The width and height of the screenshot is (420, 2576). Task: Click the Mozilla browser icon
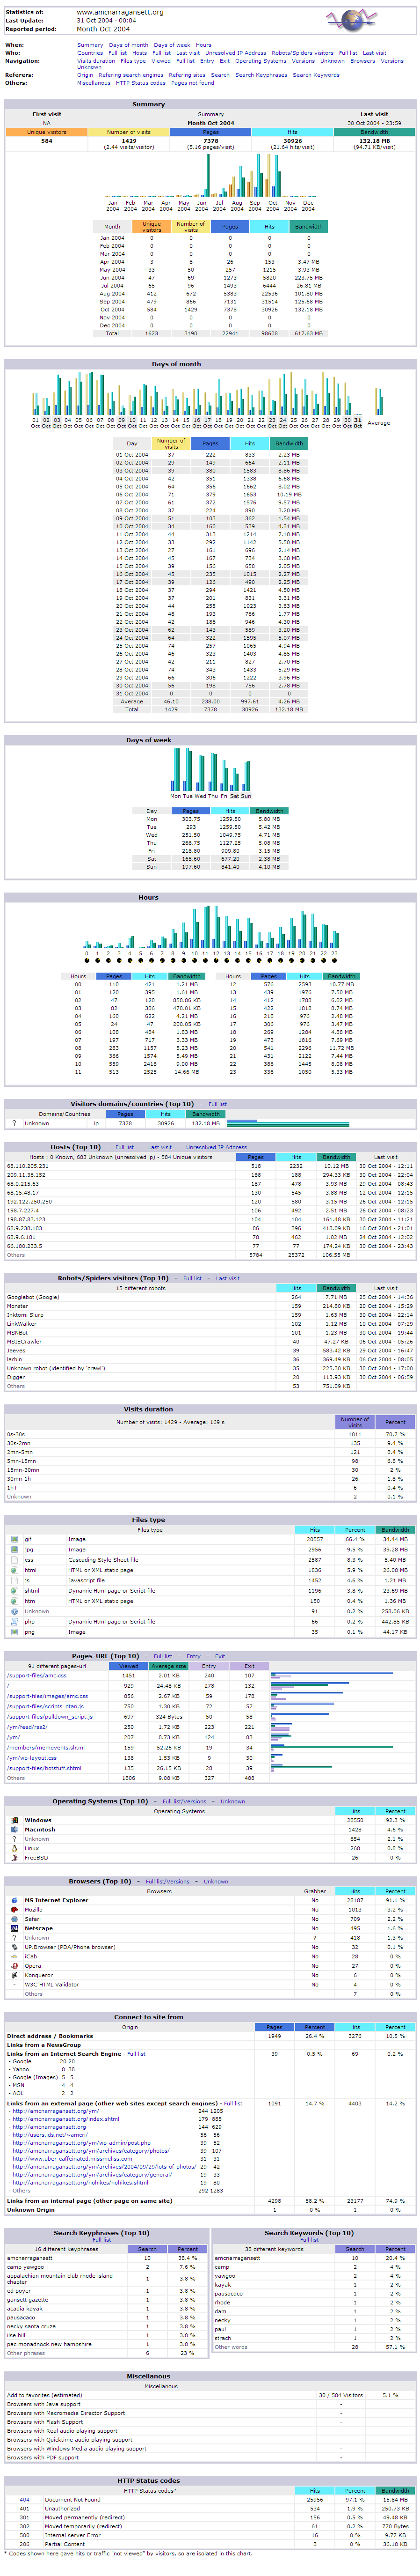point(14,1909)
